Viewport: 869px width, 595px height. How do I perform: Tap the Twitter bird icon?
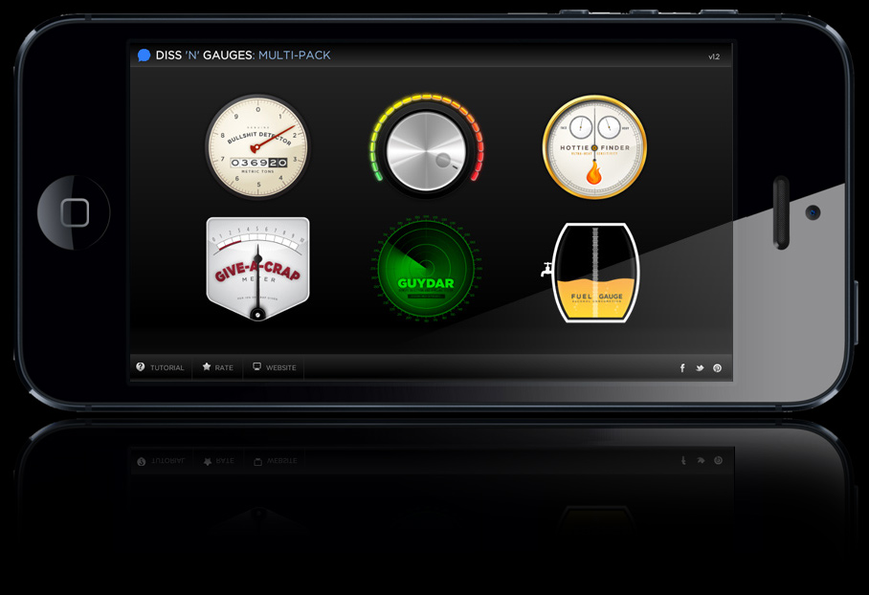pyautogui.click(x=700, y=368)
